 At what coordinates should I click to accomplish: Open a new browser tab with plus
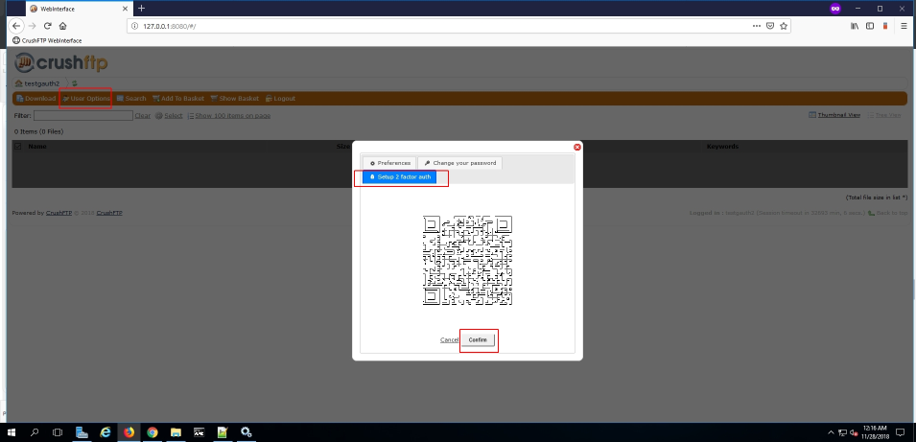[x=141, y=9]
